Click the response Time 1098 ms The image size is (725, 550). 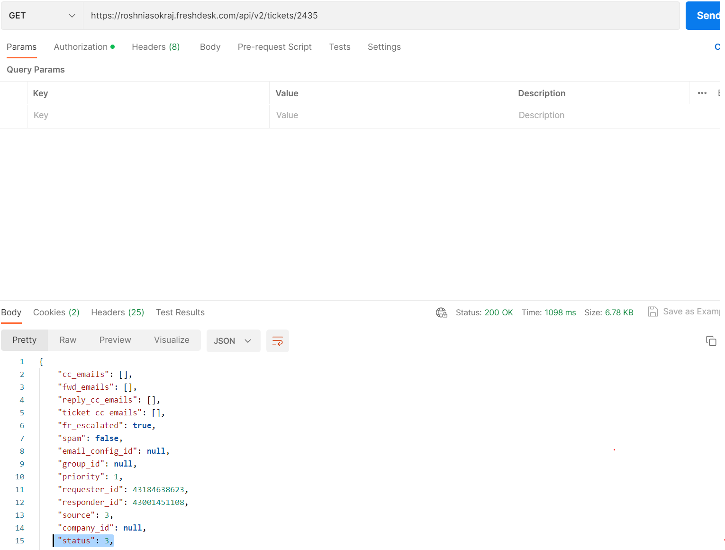pyautogui.click(x=549, y=312)
